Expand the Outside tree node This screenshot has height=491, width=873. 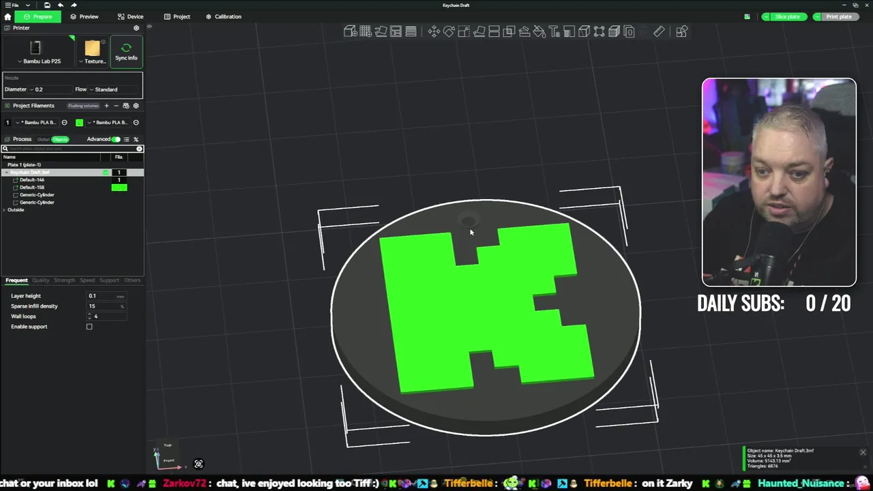4,210
